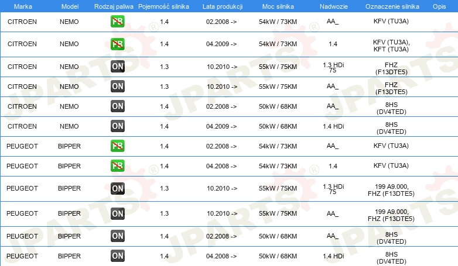Select 'KFV (TU3A)' in the Peugeot 04.2008 row
This screenshot has width=458, height=266.
(391, 165)
